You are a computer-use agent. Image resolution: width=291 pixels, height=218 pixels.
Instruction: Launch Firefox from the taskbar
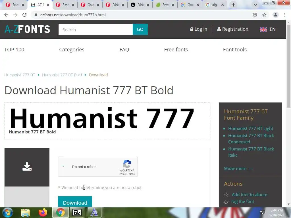[x=43, y=212]
